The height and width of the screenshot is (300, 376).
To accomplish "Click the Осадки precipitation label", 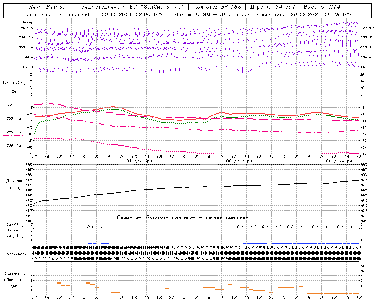I will tap(15, 230).
